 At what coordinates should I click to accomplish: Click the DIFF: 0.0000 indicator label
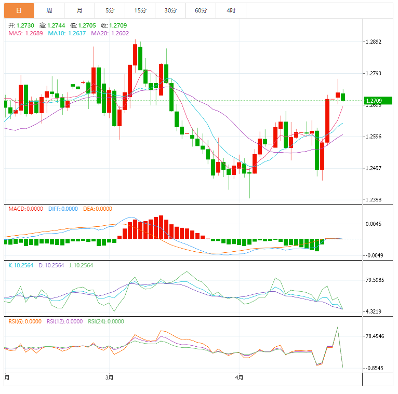(63, 209)
